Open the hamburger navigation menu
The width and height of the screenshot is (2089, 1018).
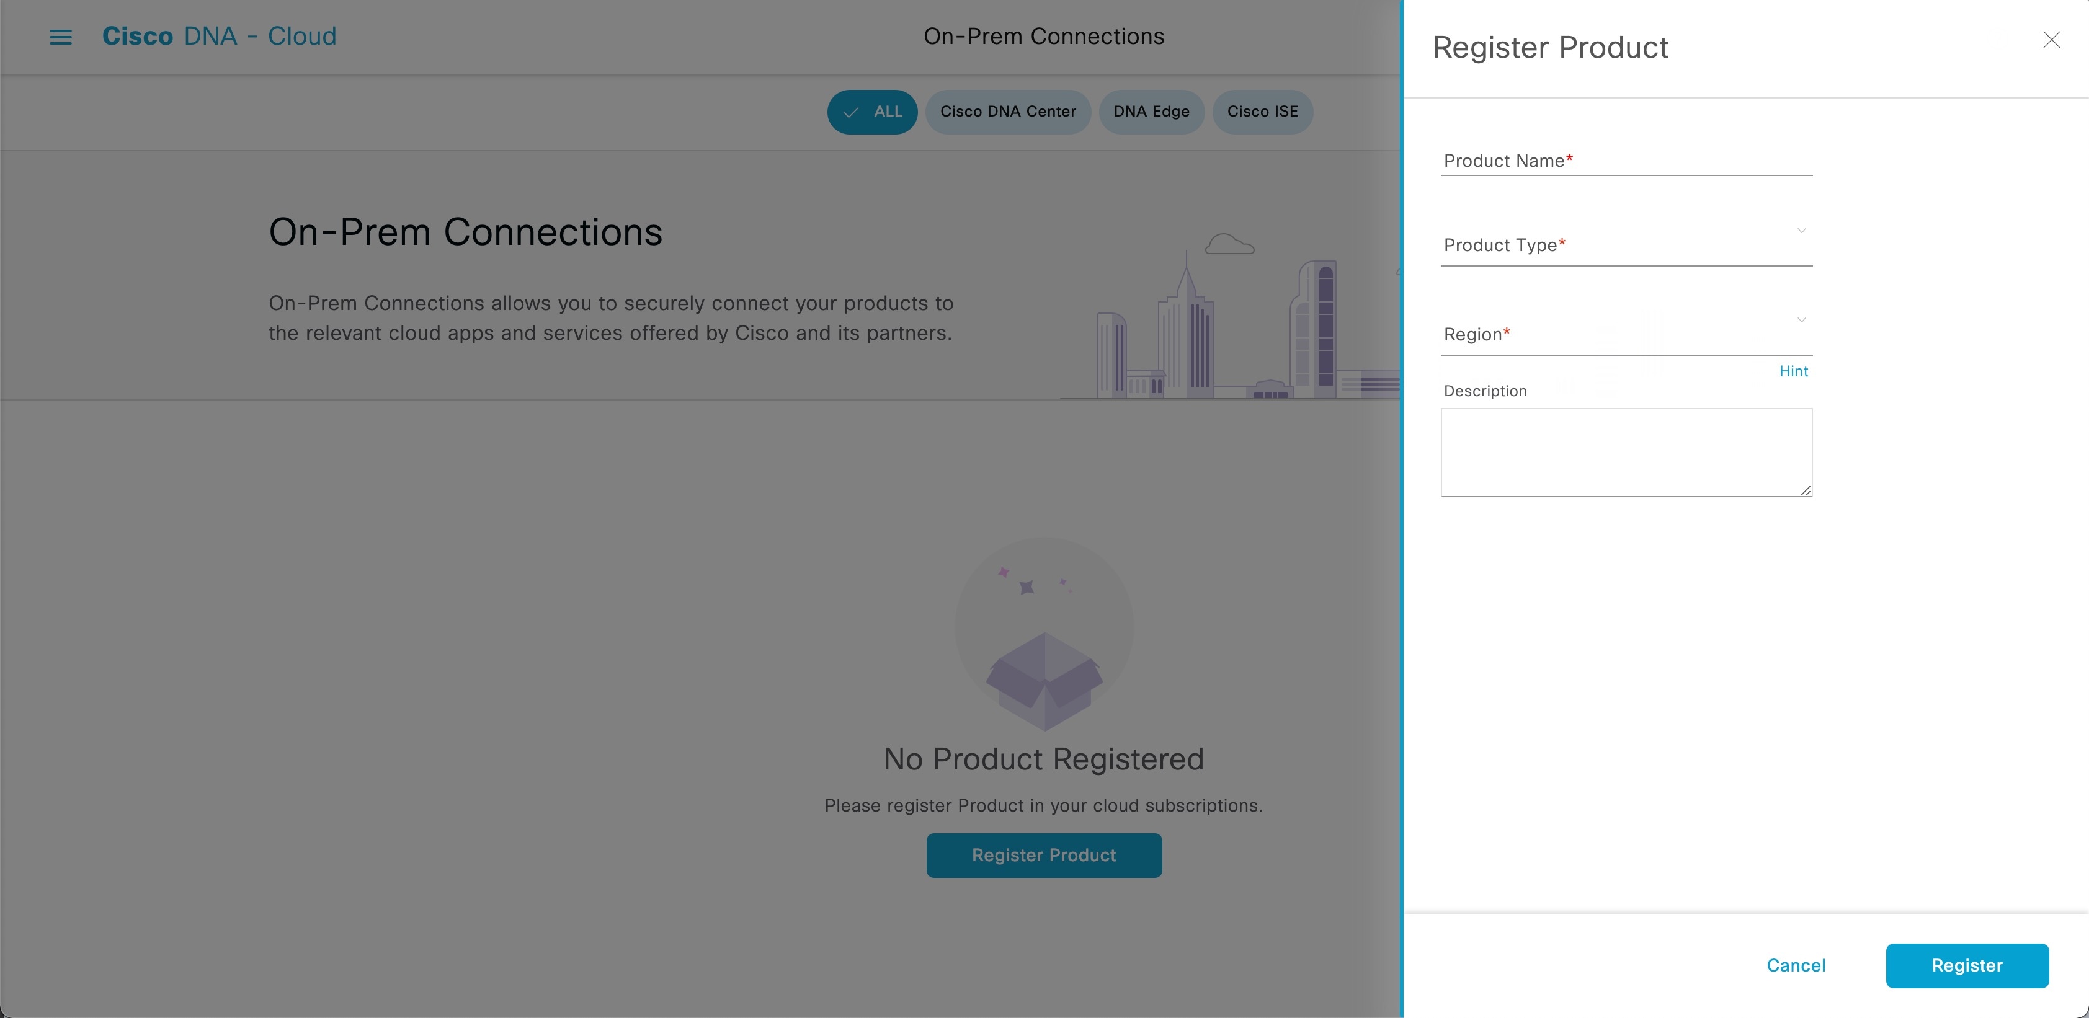pos(61,37)
